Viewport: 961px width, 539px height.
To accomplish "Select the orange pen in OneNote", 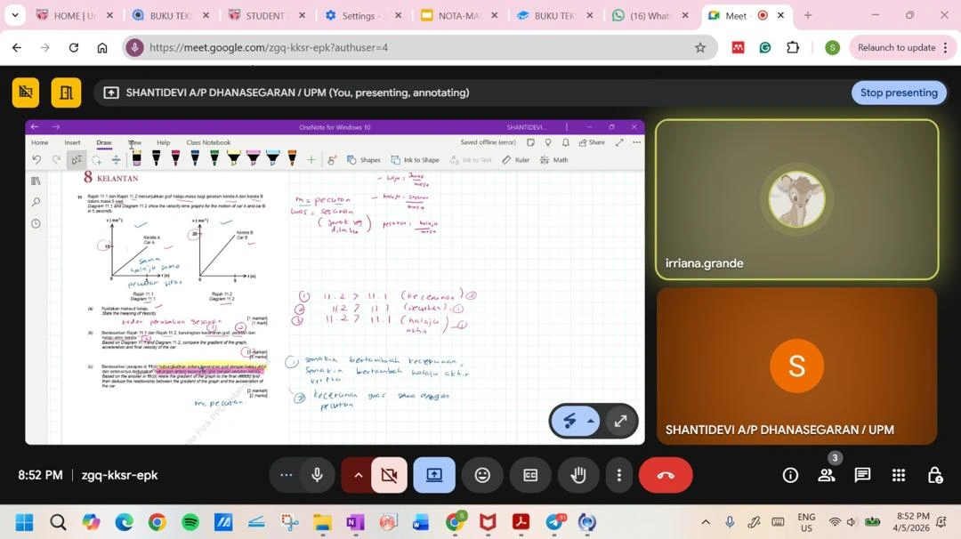I will pos(293,159).
